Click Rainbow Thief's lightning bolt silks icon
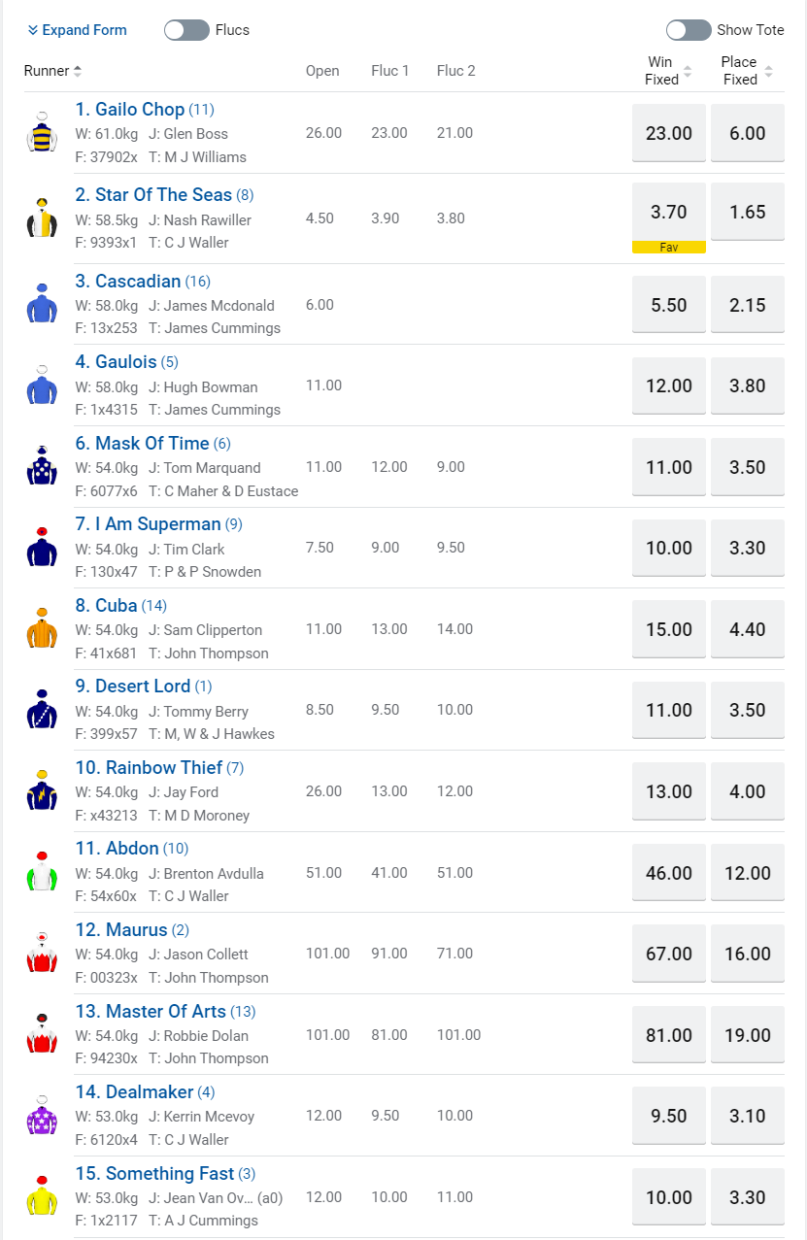 click(42, 791)
